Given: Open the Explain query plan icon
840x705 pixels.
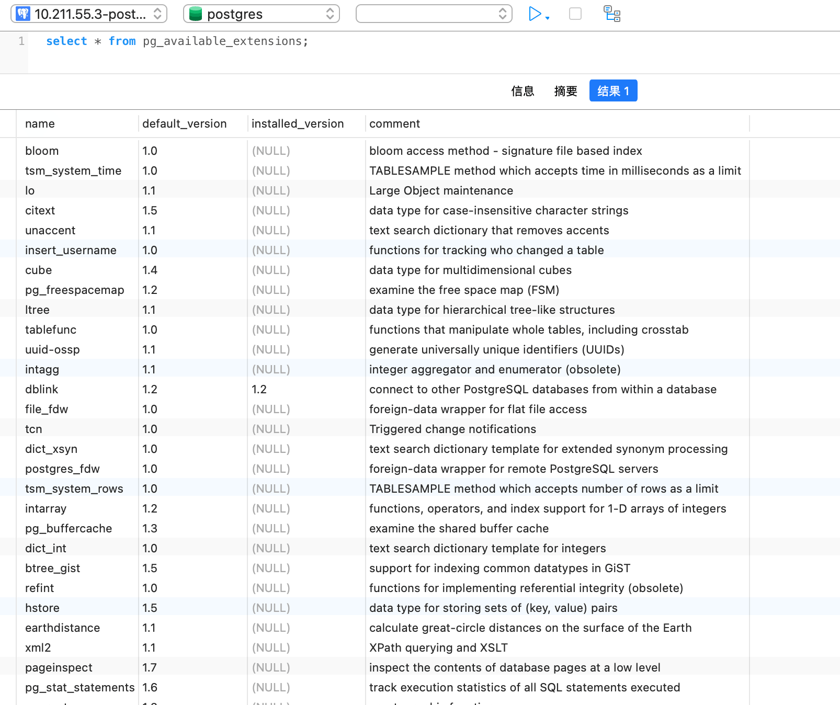Looking at the screenshot, I should (611, 14).
